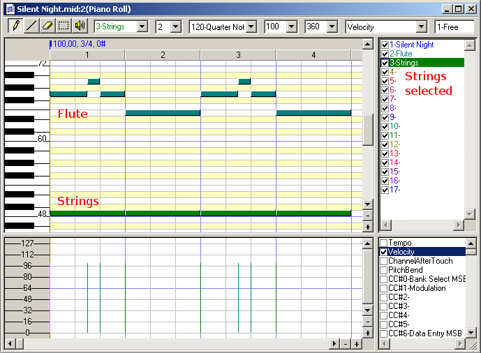Open the 3-Strings track dropdown
The image size is (481, 353).
click(142, 27)
